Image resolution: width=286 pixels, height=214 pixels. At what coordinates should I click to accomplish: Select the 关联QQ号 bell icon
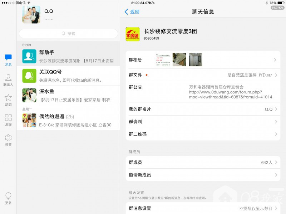29,76
